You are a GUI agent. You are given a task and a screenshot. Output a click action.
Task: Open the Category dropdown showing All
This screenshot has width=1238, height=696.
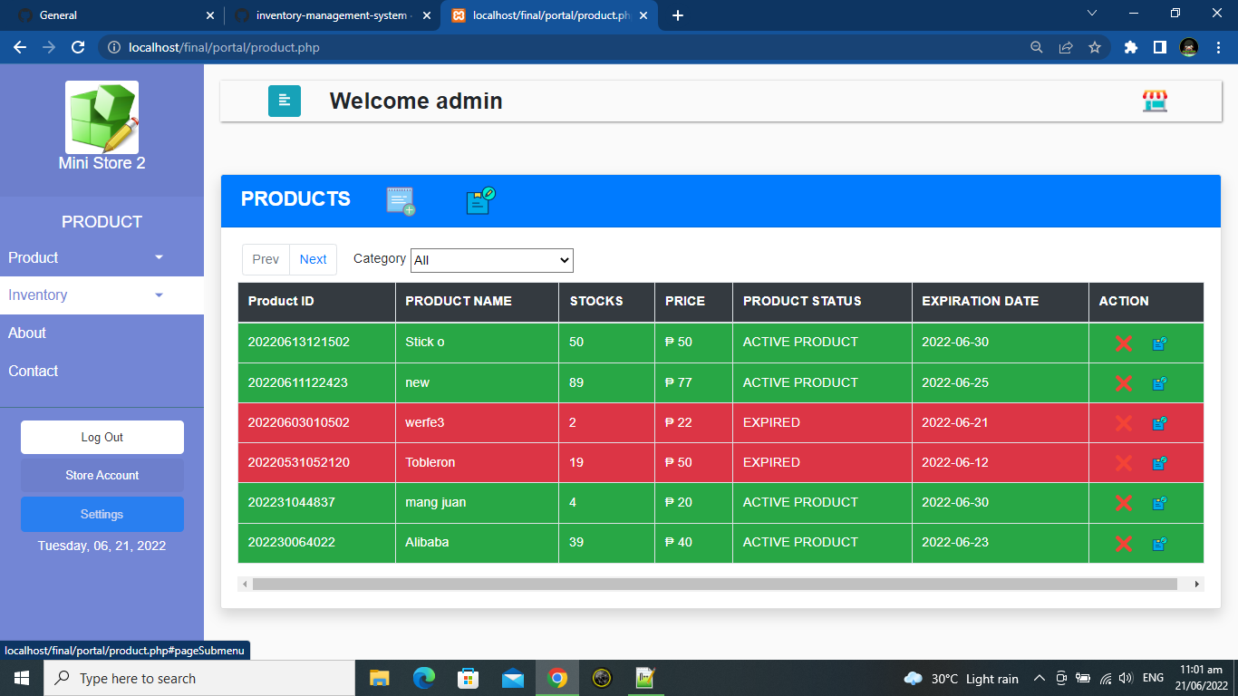pos(492,260)
